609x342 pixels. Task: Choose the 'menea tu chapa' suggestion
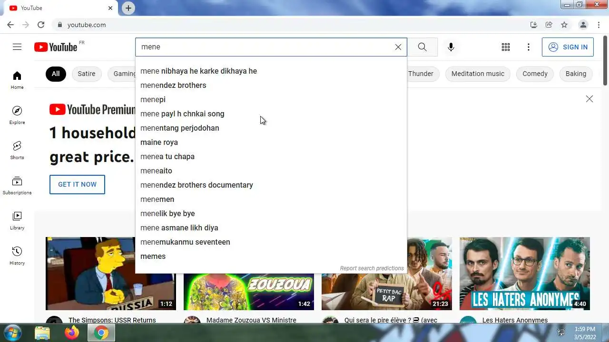tap(271, 157)
